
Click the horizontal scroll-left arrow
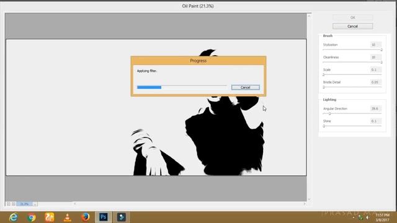tap(74, 204)
